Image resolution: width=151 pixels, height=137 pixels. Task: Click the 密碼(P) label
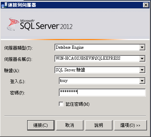click(x=17, y=93)
